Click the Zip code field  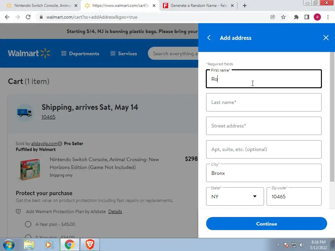[294, 196]
